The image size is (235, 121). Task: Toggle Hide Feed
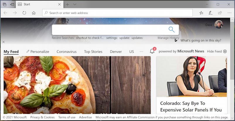pos(214,51)
